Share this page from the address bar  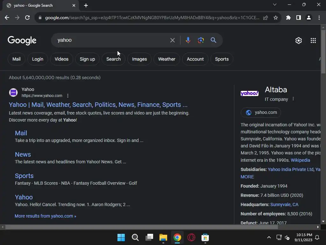pos(266,18)
